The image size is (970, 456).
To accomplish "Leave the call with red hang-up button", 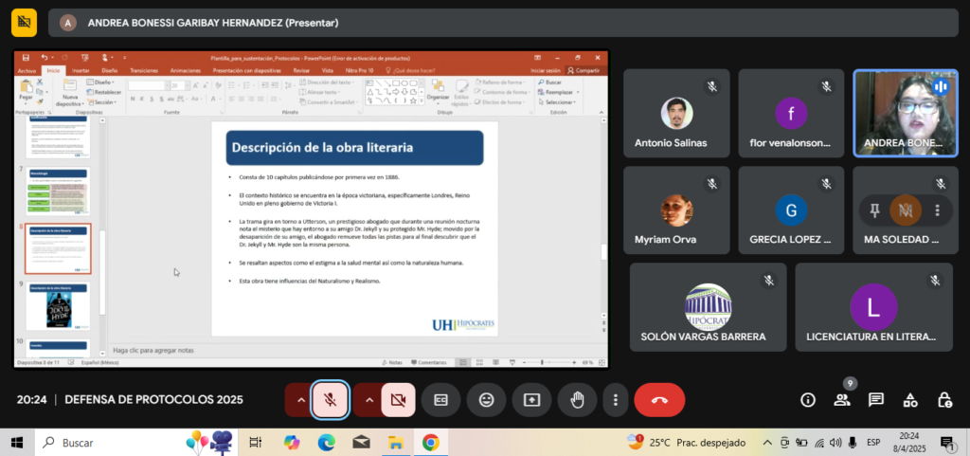I will pos(659,400).
